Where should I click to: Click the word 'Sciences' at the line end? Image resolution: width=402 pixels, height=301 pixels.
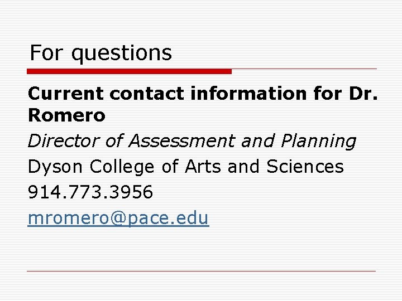pyautogui.click(x=305, y=166)
